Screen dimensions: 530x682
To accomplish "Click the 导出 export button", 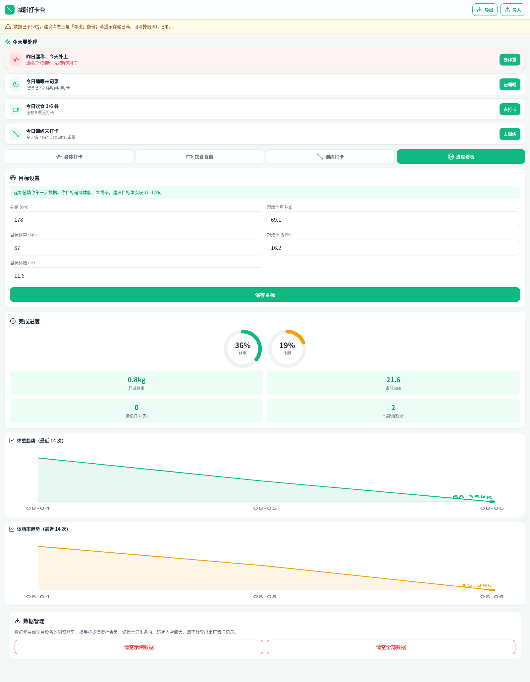I will coord(485,10).
